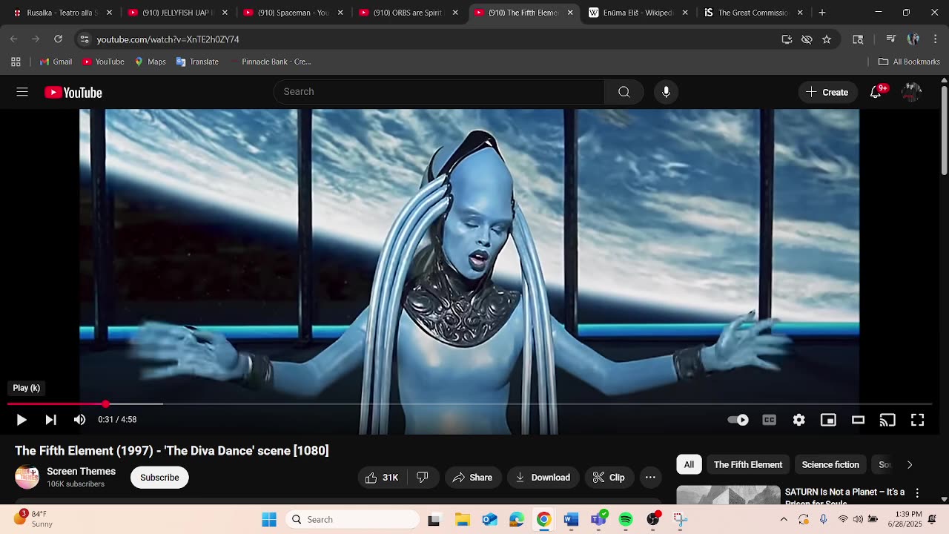Close the ORBS are Spirit tab

[455, 13]
